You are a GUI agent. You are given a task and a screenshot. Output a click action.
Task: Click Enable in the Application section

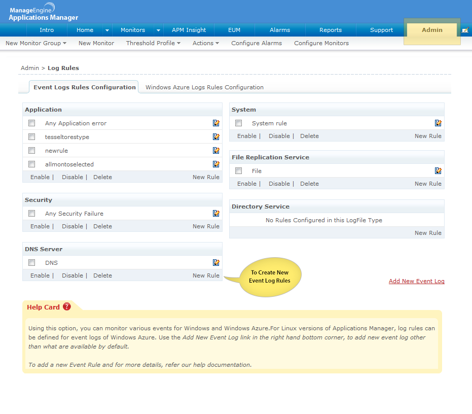point(40,177)
